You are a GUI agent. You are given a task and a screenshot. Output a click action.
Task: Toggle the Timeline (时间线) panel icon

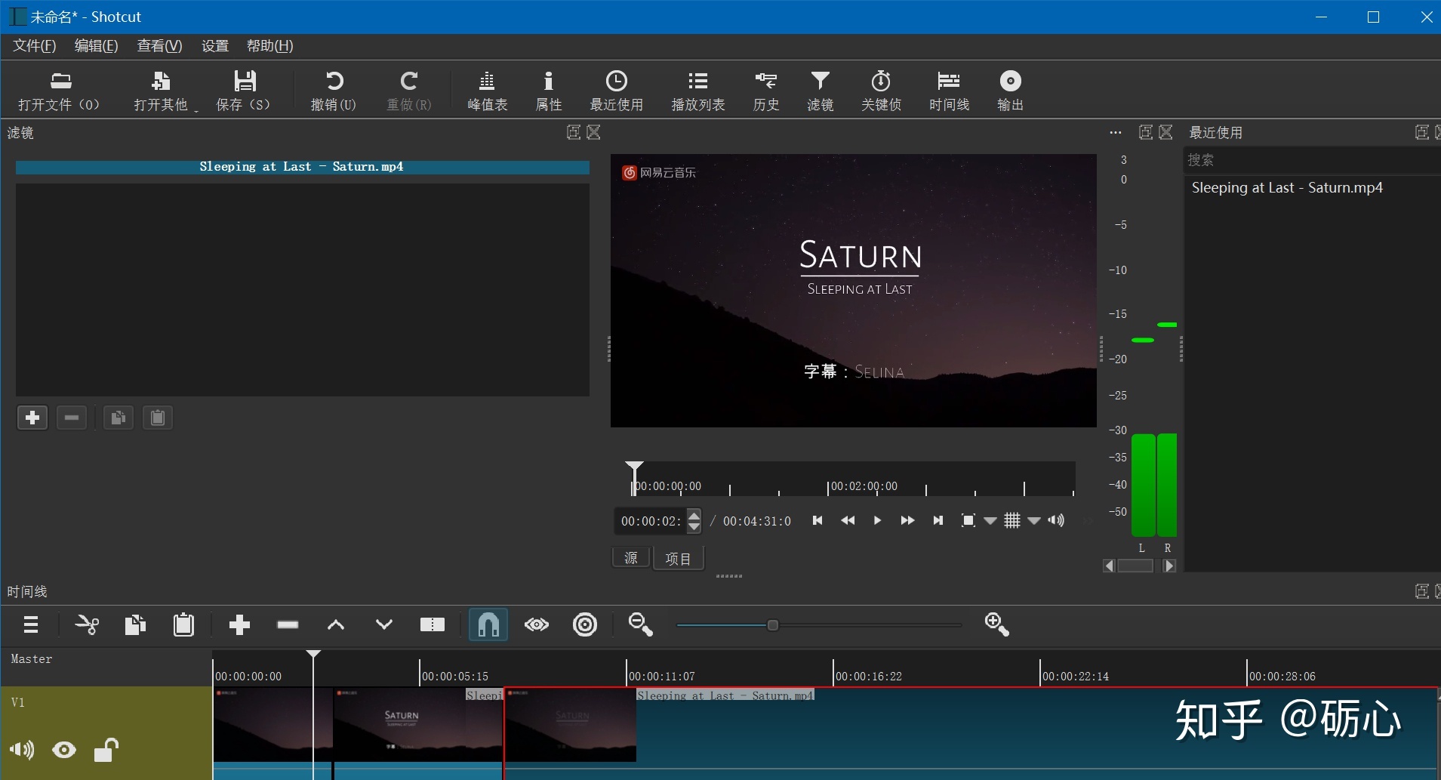(949, 91)
